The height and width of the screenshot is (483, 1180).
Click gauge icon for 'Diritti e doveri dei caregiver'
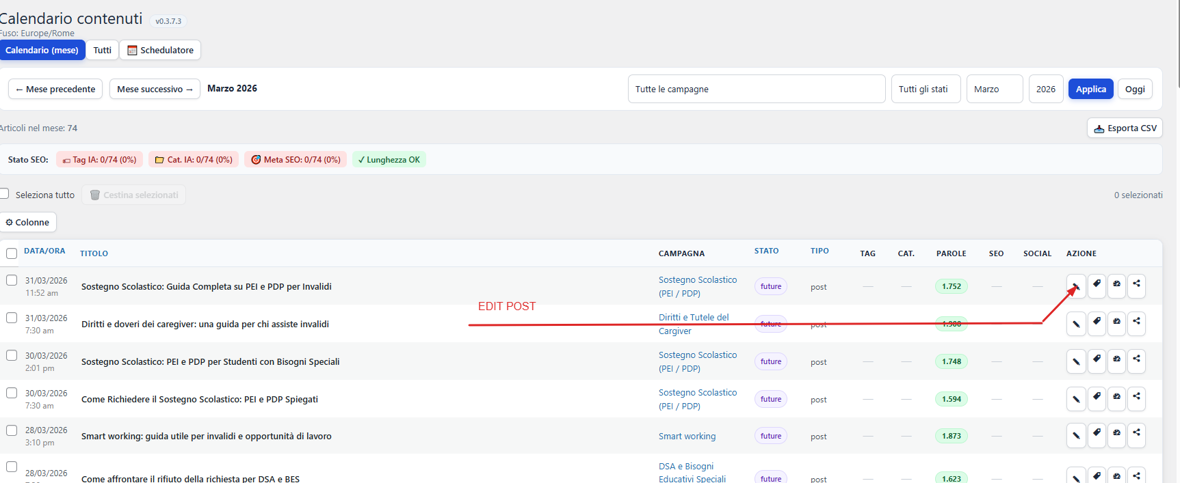pyautogui.click(x=1116, y=323)
